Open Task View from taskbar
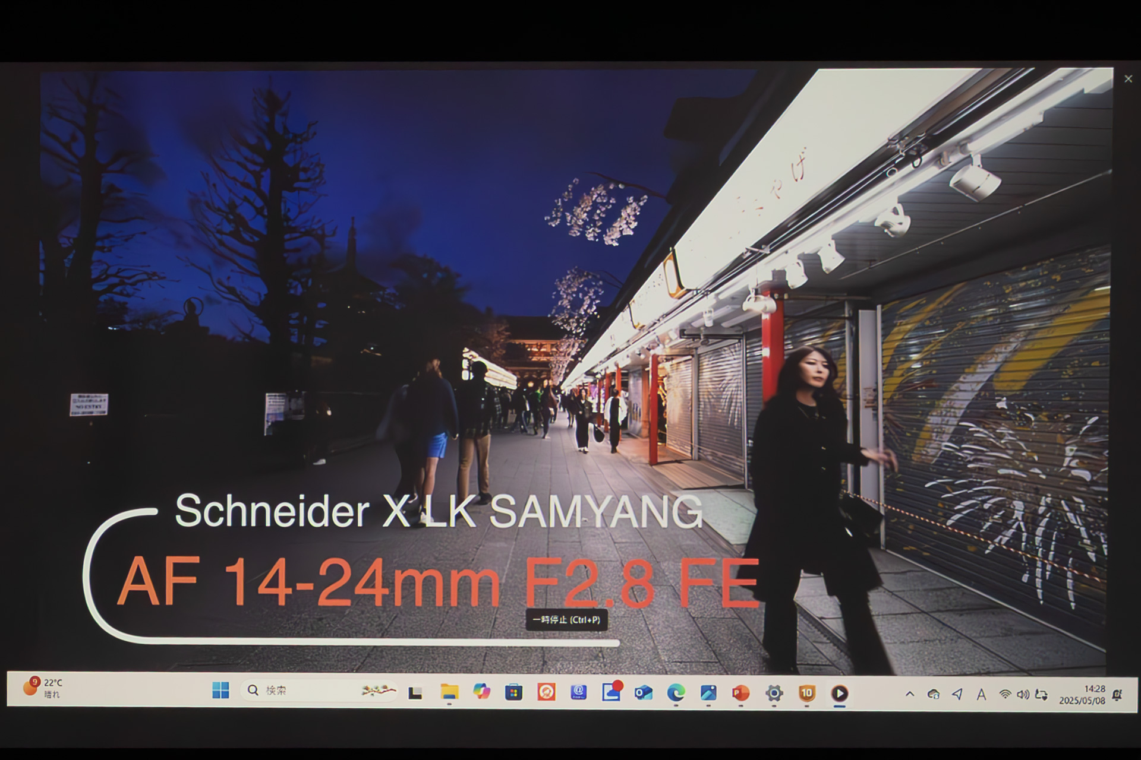This screenshot has width=1141, height=760. [x=415, y=693]
